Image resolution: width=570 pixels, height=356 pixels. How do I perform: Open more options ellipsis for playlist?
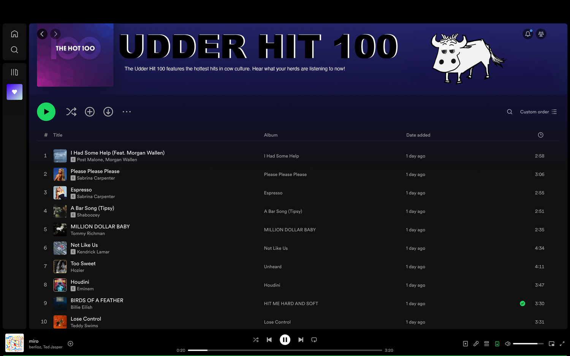click(x=127, y=112)
